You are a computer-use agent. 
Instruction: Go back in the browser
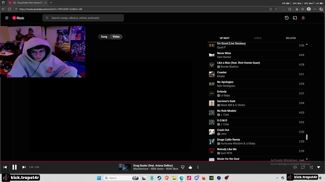click(3, 9)
